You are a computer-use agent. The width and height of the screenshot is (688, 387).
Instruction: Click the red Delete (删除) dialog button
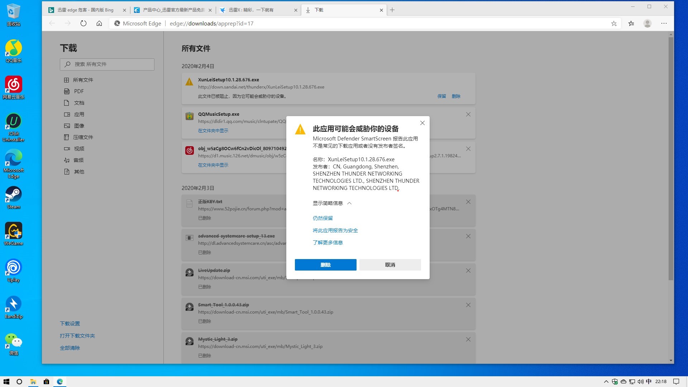tap(325, 265)
